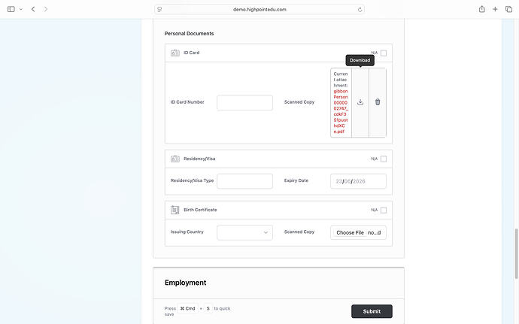
Task: Delete the ID Card attachment with trash icon
Action: (378, 102)
